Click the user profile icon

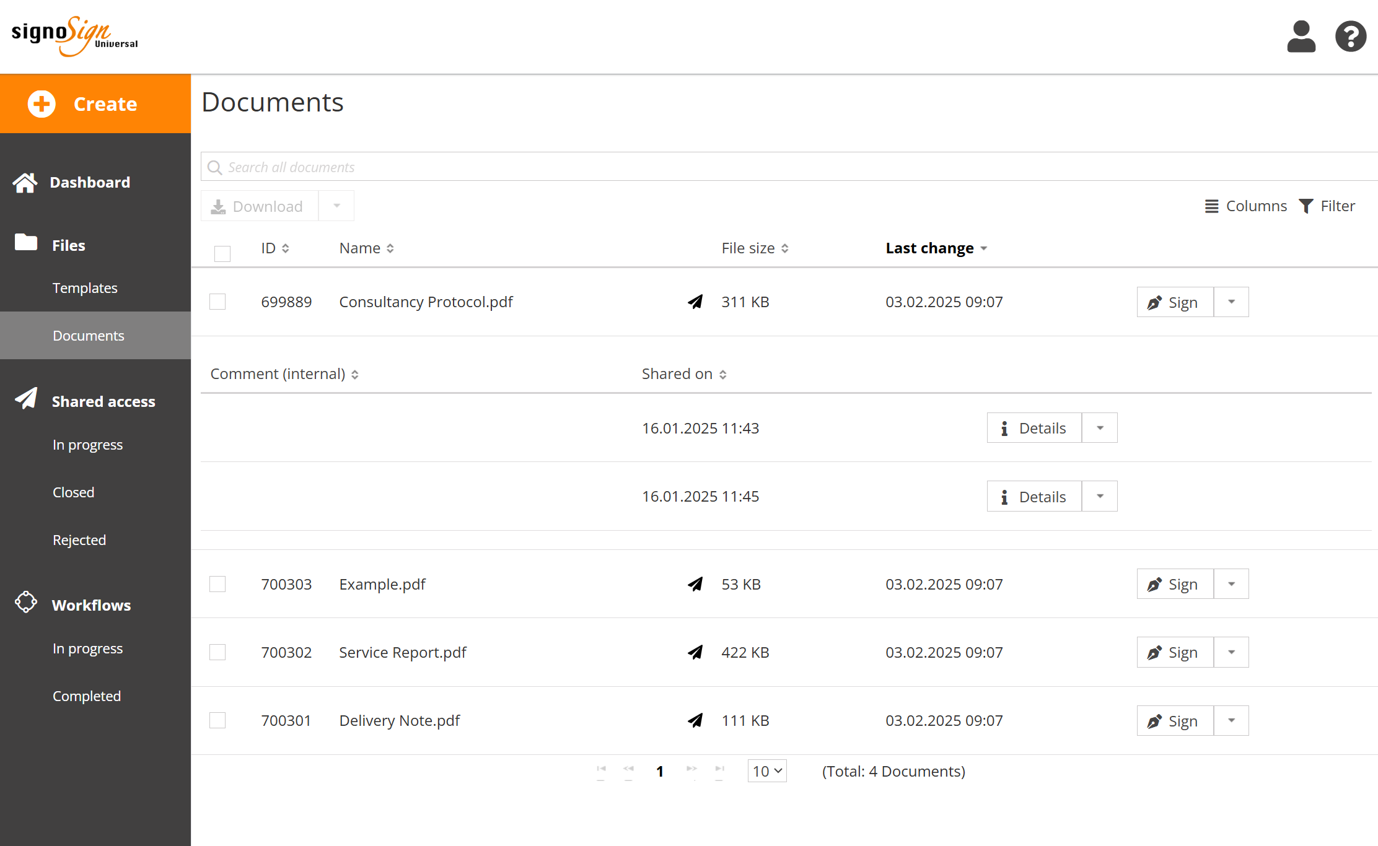(1301, 37)
